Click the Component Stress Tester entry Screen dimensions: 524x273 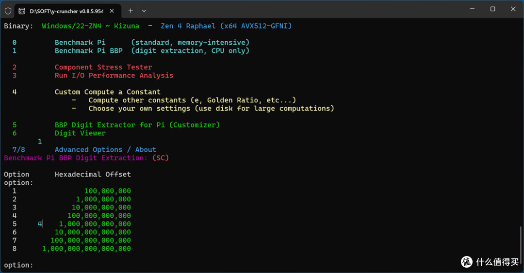coord(103,67)
